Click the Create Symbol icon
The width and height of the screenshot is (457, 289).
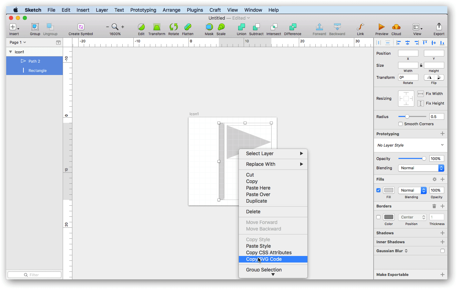[81, 27]
